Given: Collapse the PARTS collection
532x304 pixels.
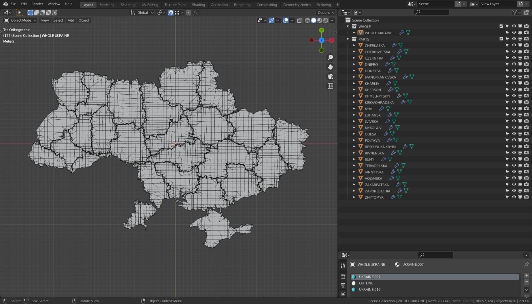Looking at the screenshot, I should (348, 39).
